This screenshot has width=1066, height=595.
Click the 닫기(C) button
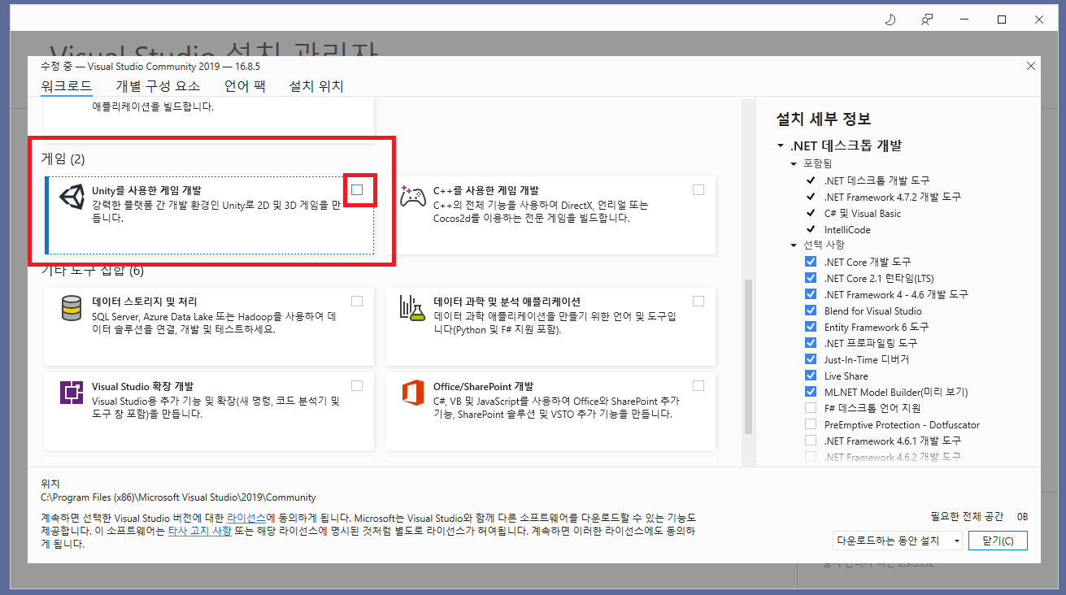pyautogui.click(x=998, y=541)
